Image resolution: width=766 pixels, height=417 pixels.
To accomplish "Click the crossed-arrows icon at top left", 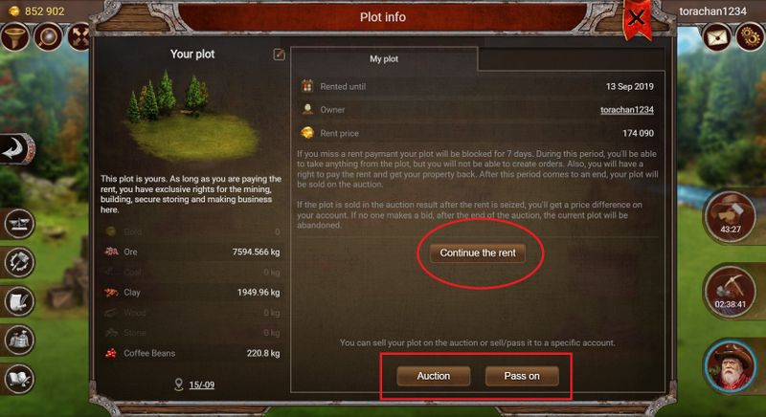I will coord(79,37).
